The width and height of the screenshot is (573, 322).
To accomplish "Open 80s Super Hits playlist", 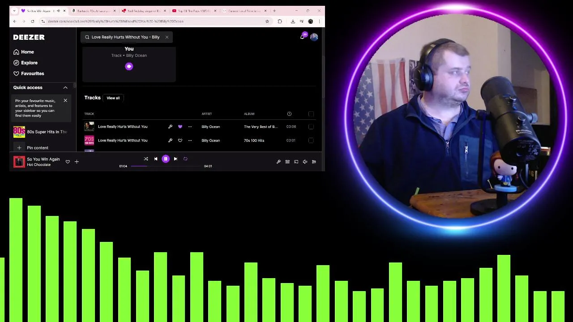I will coord(40,132).
